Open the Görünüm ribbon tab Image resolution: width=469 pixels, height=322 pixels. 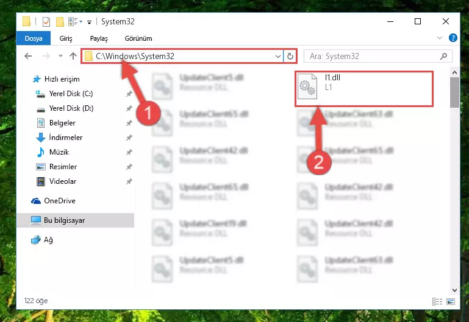(x=138, y=38)
